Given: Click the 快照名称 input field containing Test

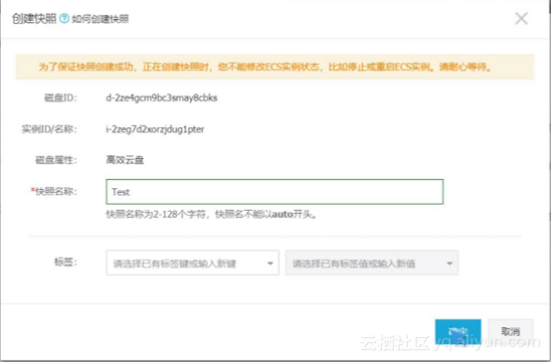Looking at the screenshot, I should 275,192.
